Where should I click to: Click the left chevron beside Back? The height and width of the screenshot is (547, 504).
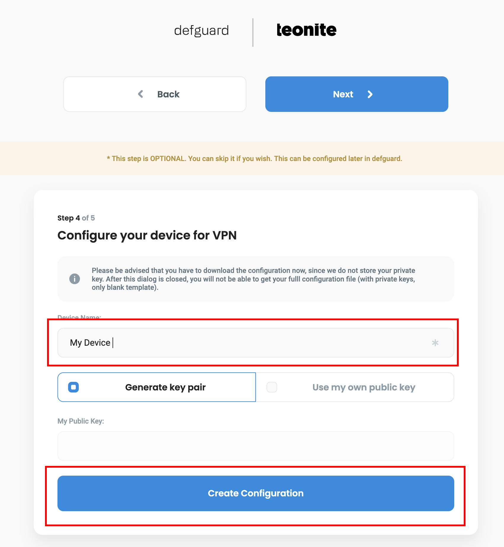pos(141,94)
